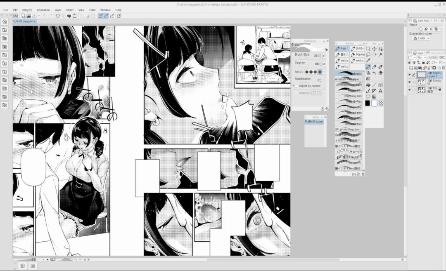The image size is (446, 271).
Task: Select P_06-07 copy entry in History
Action: [314, 122]
